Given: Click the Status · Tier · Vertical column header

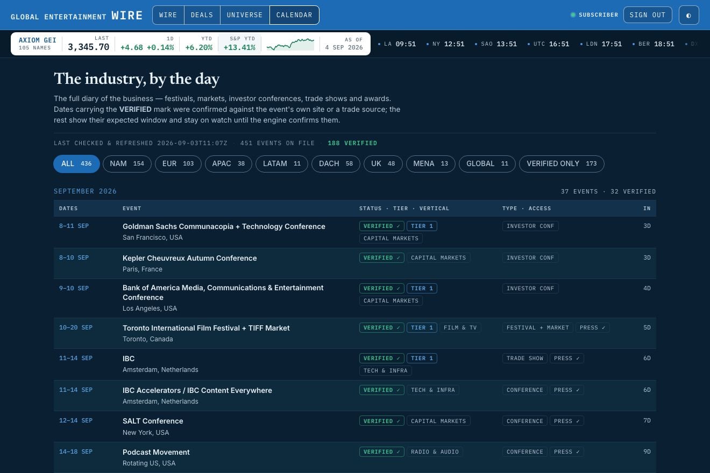Looking at the screenshot, I should pyautogui.click(x=404, y=209).
